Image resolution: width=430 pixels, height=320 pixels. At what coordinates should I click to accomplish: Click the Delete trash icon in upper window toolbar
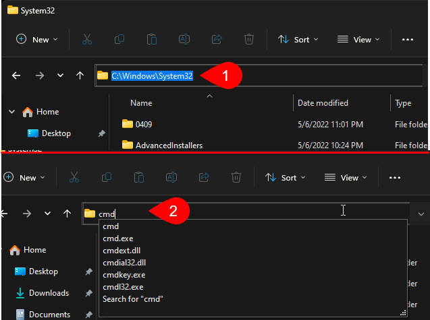point(248,40)
